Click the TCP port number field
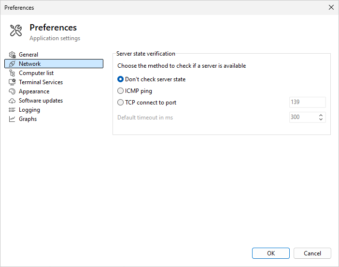This screenshot has width=339, height=267. (x=307, y=103)
